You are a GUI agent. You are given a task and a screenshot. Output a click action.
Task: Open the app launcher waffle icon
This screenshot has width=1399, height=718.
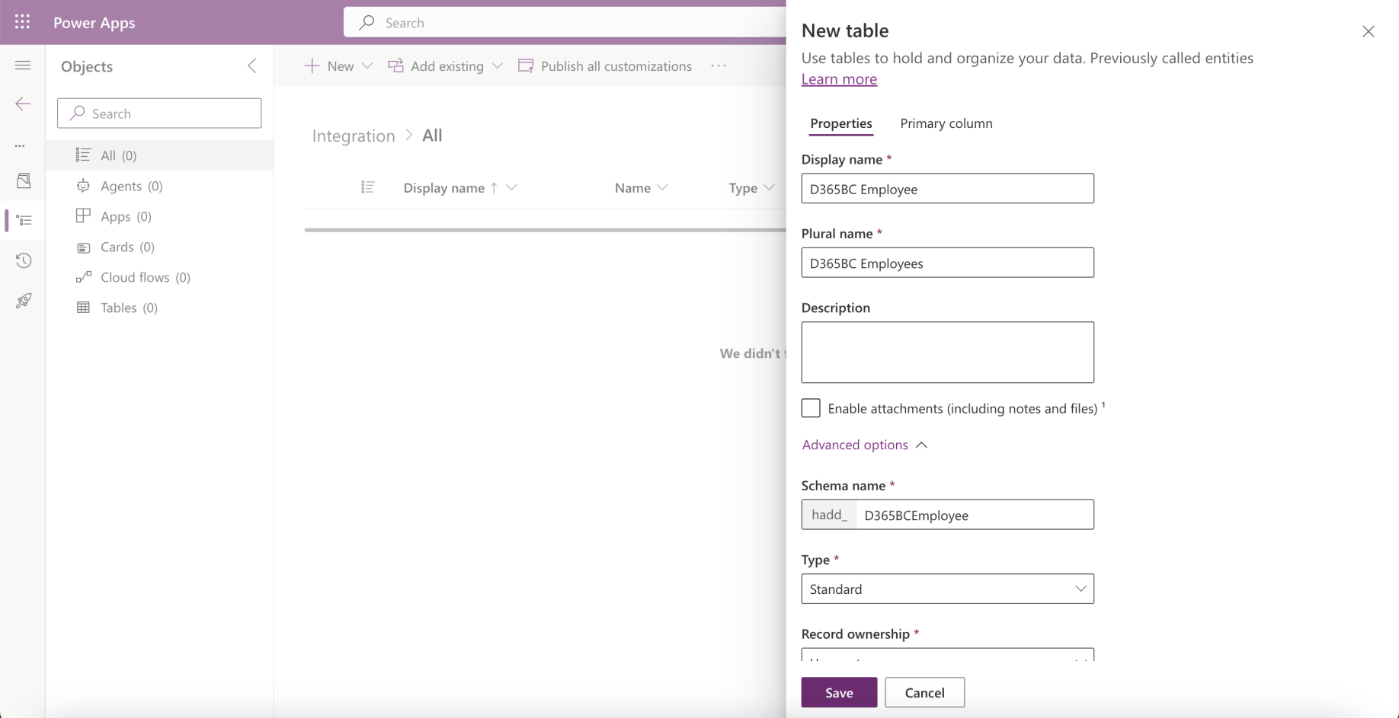coord(23,22)
